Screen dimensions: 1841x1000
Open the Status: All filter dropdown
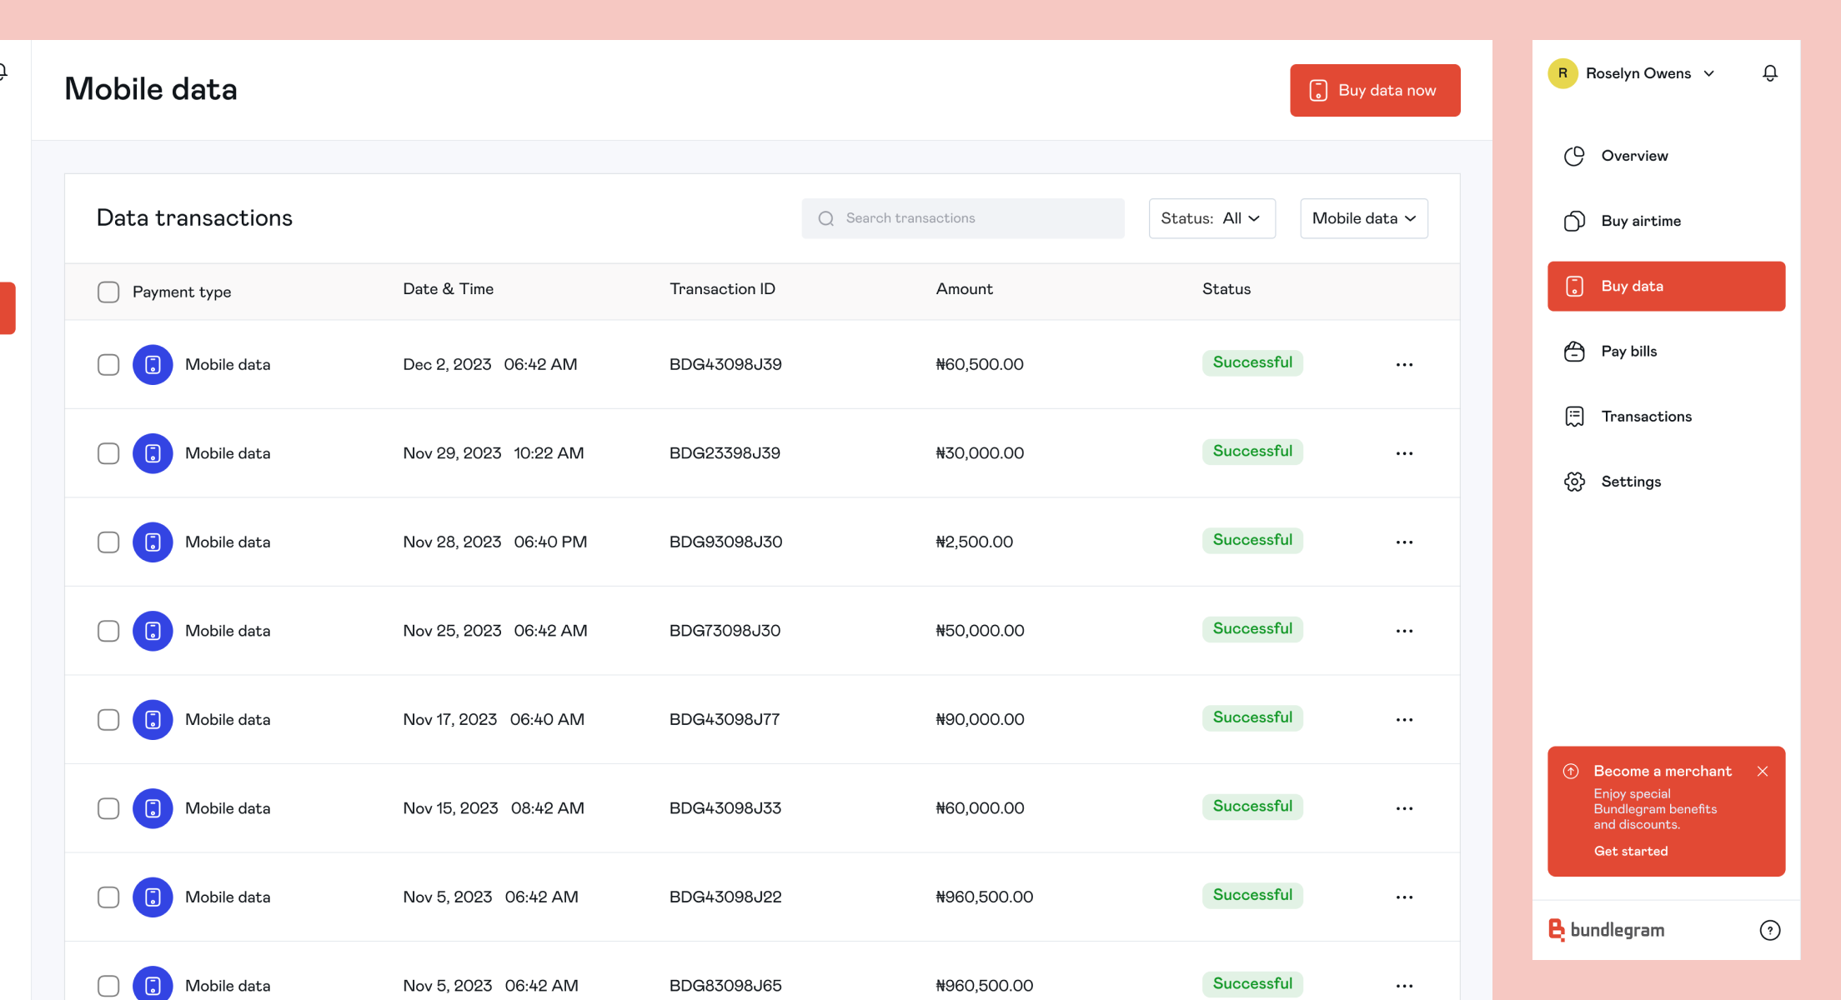(x=1211, y=218)
